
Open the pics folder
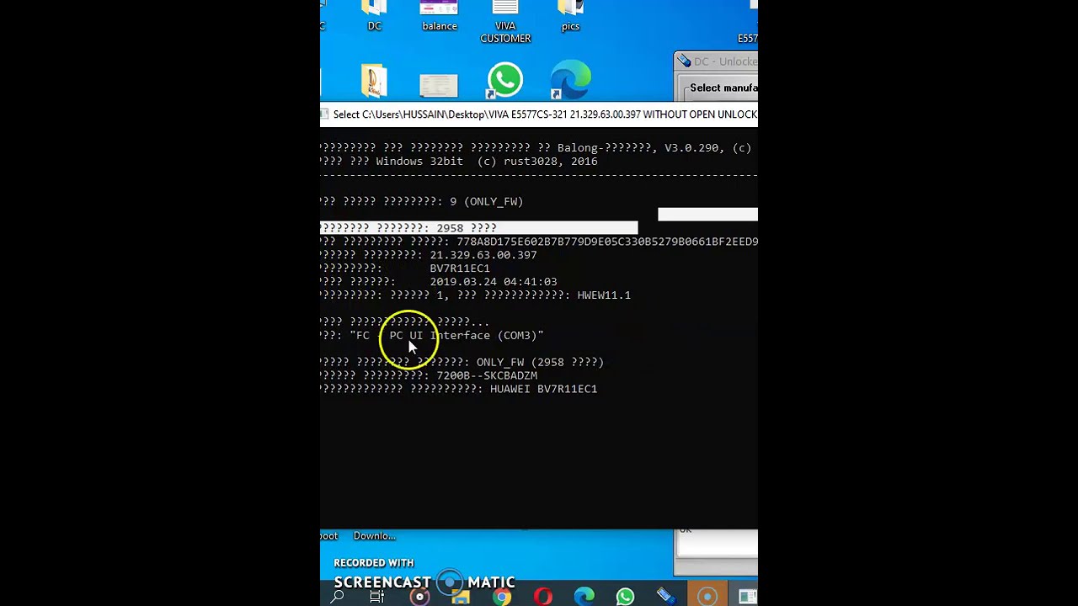click(x=570, y=10)
